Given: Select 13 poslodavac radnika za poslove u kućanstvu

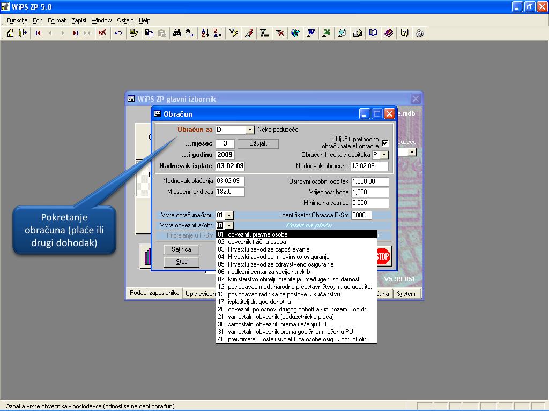Looking at the screenshot, I should (296, 294).
